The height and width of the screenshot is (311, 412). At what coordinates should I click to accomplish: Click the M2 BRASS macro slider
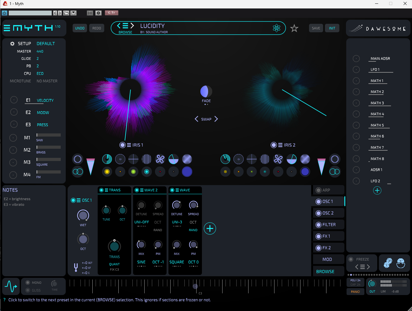pyautogui.click(x=49, y=147)
